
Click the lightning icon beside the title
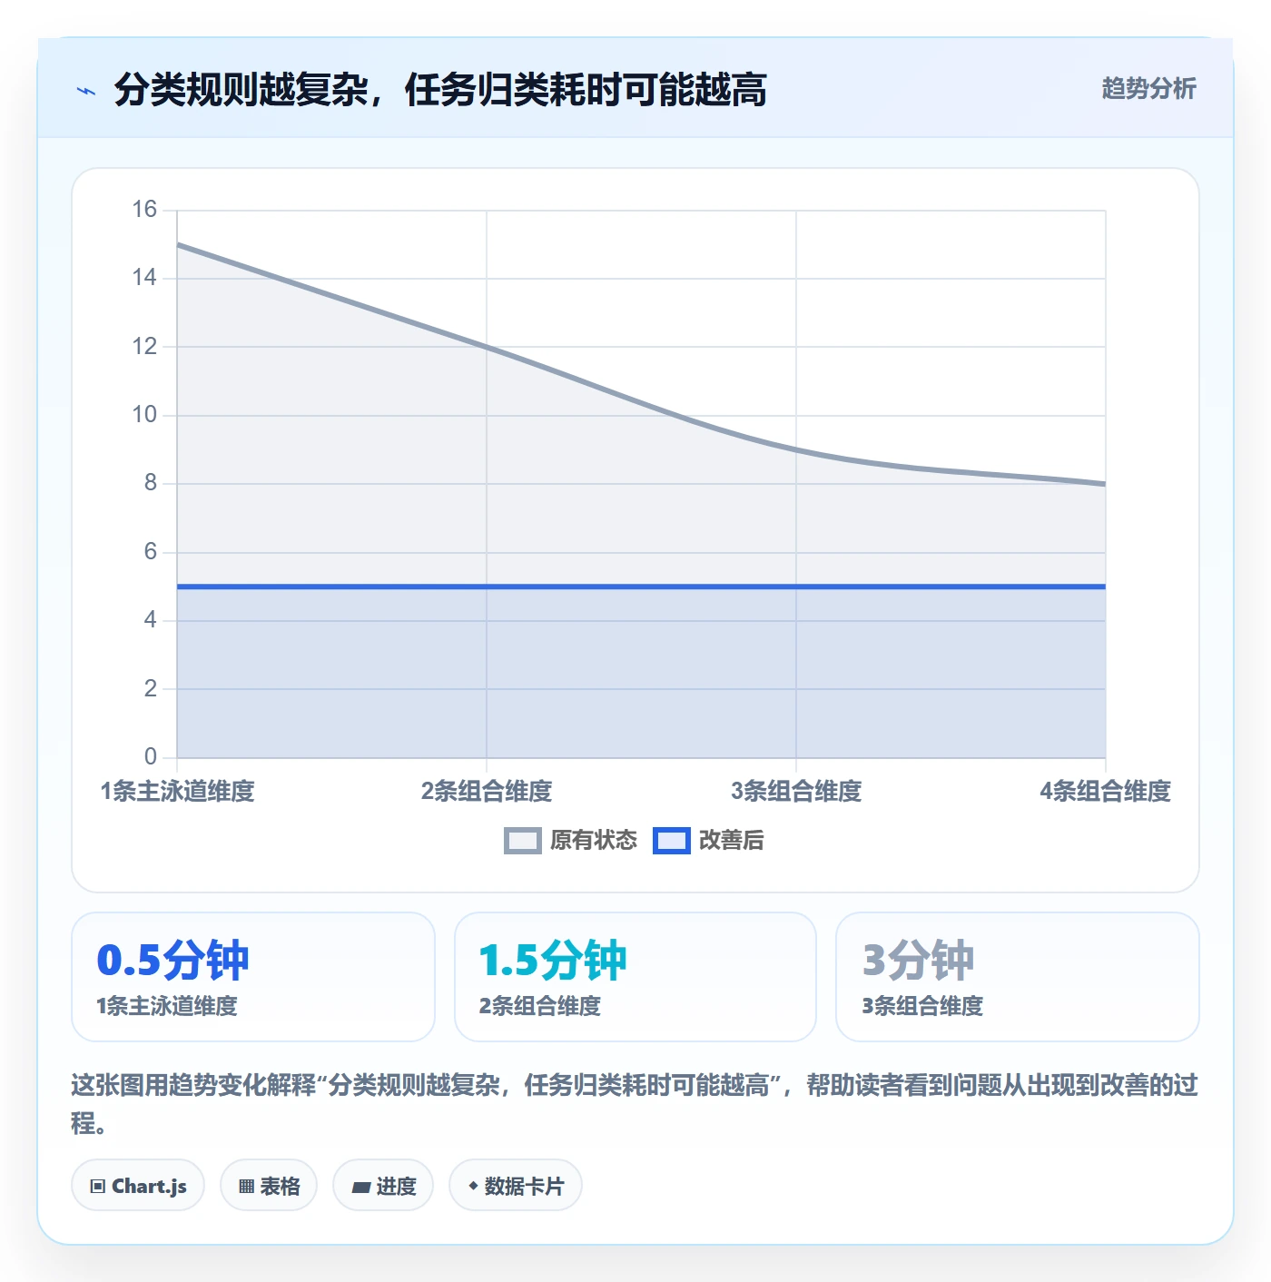click(x=86, y=91)
